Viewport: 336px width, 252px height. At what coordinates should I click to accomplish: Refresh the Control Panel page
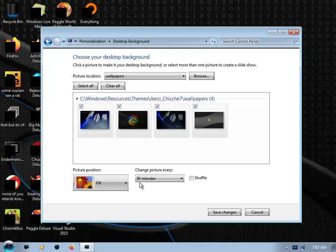pyautogui.click(x=213, y=41)
